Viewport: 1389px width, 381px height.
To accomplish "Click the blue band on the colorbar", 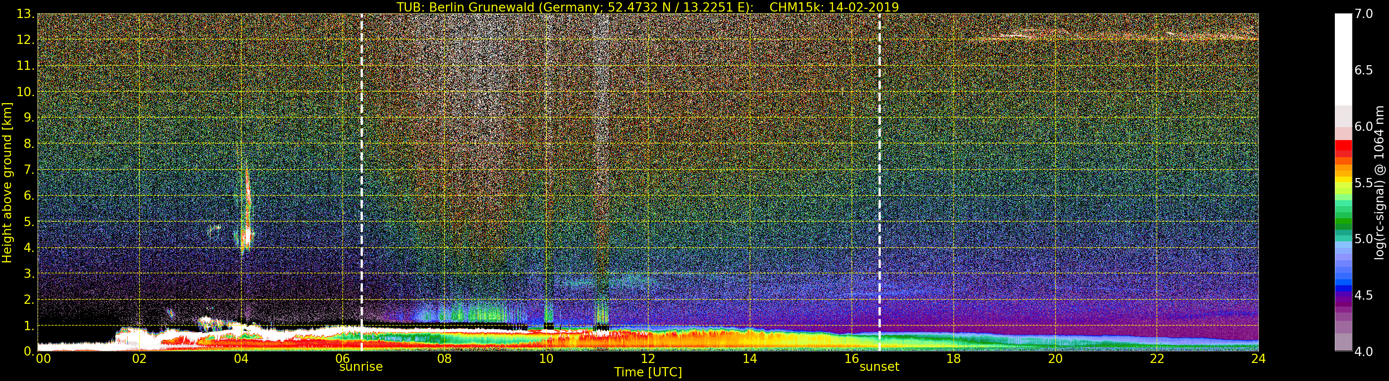I will (1343, 280).
